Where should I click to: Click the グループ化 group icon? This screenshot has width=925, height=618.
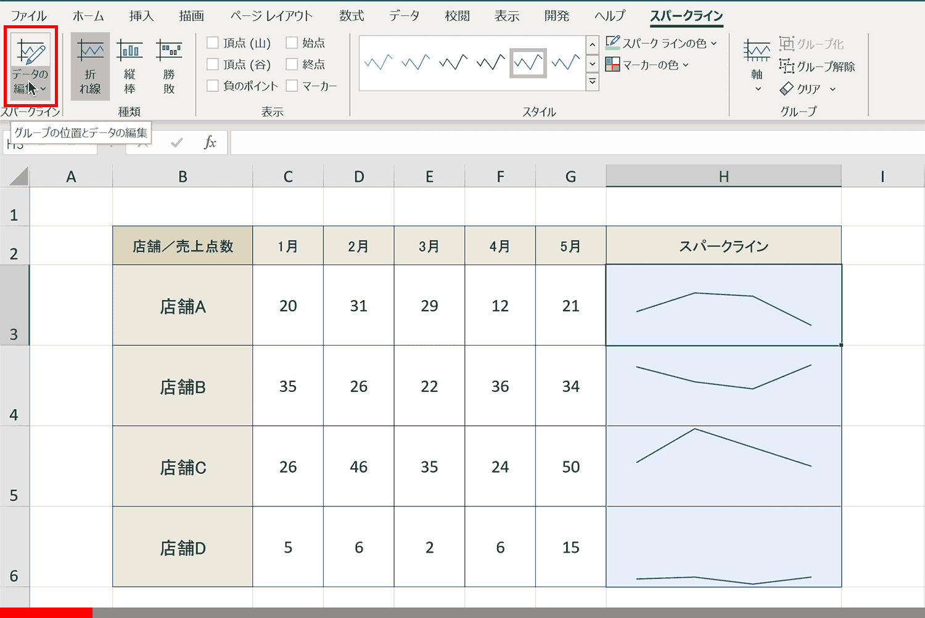click(x=786, y=44)
